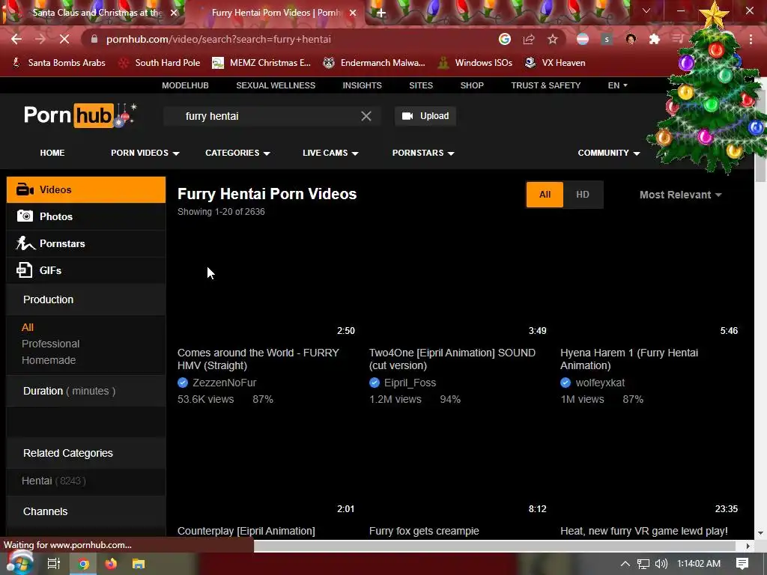Screen dimensions: 767x575
Task: Open TRUST & SAFETY in the top bar
Action: pos(546,85)
